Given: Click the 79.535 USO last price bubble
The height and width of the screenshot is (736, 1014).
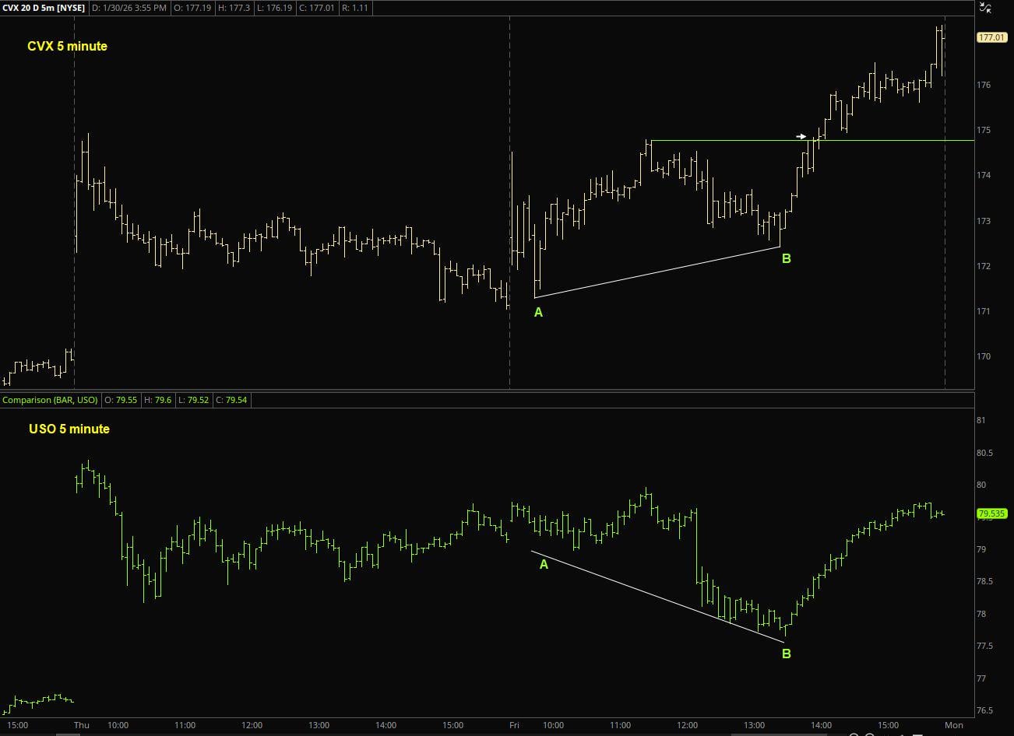Looking at the screenshot, I should click(991, 513).
